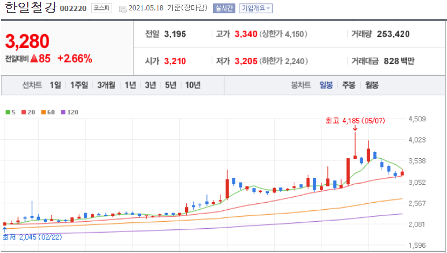
Task: Click the 최저 2,045 (02/22) low marker
Action: (32, 237)
